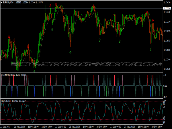This screenshot has width=172, height=129.
Task: Click the 1.12625 price scale label
Action: click(x=167, y=69)
